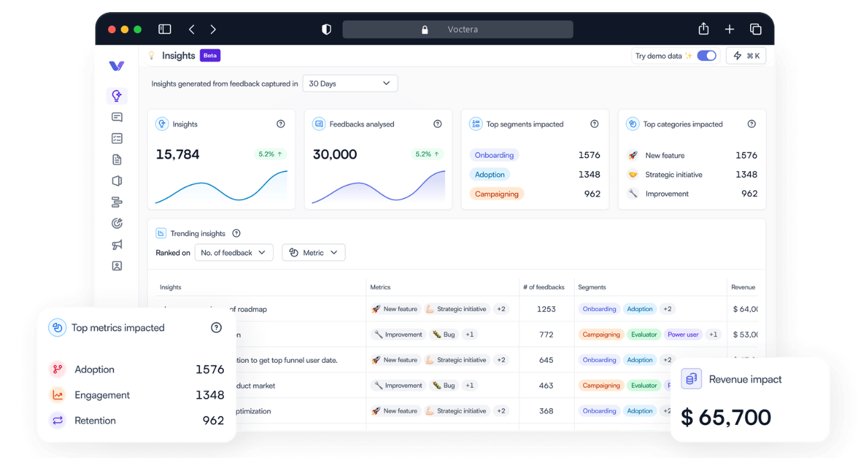Click the Voctera logo in the sidebar
Viewport: 862px width, 458px height.
(x=117, y=65)
